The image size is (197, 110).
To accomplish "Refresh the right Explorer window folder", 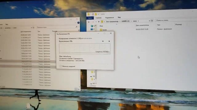I will click(152, 21).
